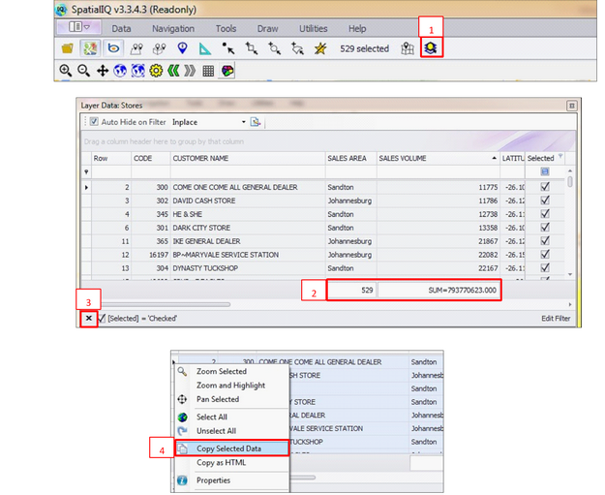Click the zoom out magnifier icon
Viewport: 605px width, 495px height.
[83, 71]
